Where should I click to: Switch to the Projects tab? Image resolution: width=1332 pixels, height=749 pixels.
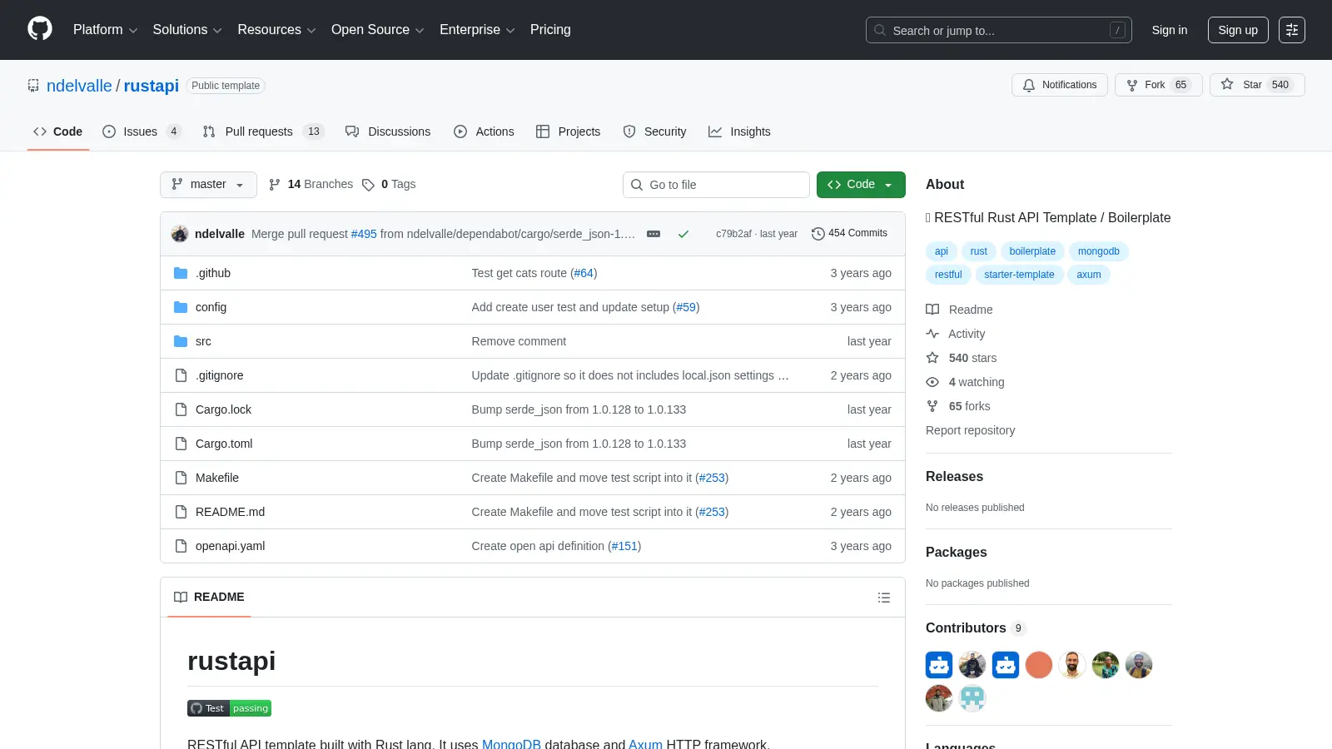(x=568, y=131)
